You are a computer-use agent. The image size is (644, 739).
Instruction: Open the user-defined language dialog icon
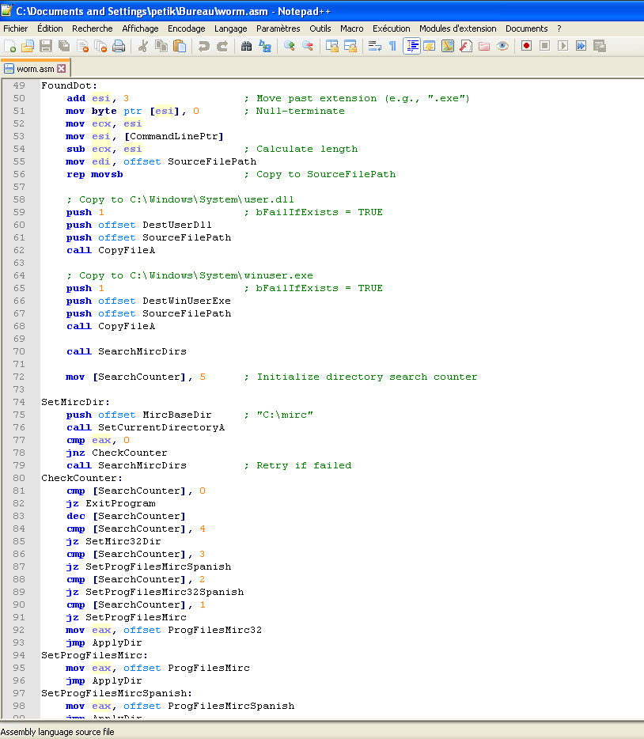pyautogui.click(x=430, y=46)
